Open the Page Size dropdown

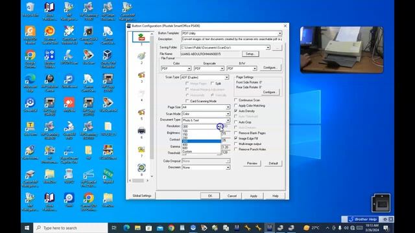(x=228, y=107)
